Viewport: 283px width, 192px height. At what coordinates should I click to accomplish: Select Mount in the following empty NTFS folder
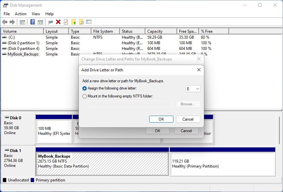point(84,96)
